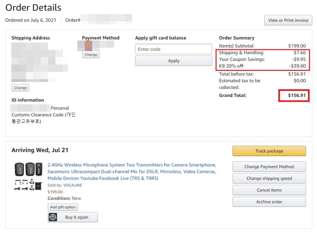Image resolution: width=317 pixels, height=234 pixels.
Task: Track the package arriving Jul 21
Action: tap(269, 151)
